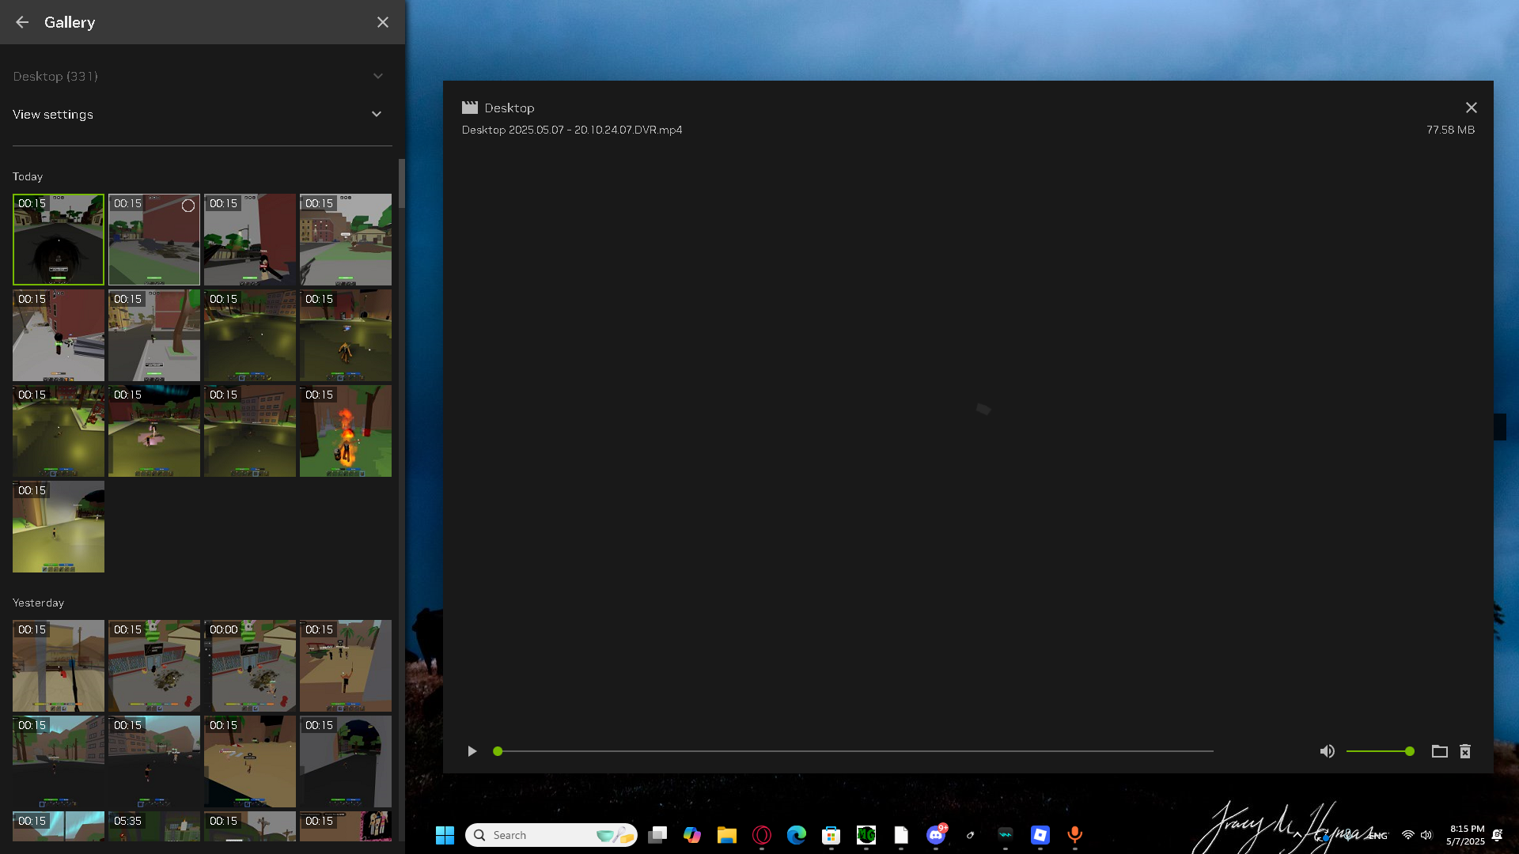Screen dimensions: 1519x854
Task: Expand the View settings section
Action: click(53, 115)
